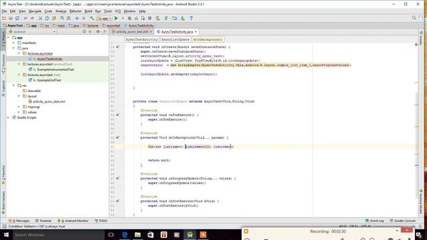Click the Redo arrow icon
This screenshot has height=240, width=427.
32,18
